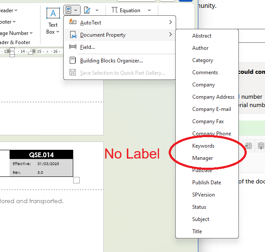Click the small square table resize handle
Image resolution: width=265 pixels, height=252 pixels.
[76, 180]
